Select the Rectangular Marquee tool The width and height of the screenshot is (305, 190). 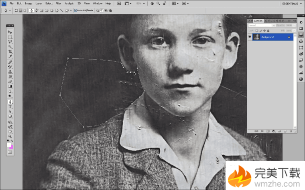coord(10,37)
